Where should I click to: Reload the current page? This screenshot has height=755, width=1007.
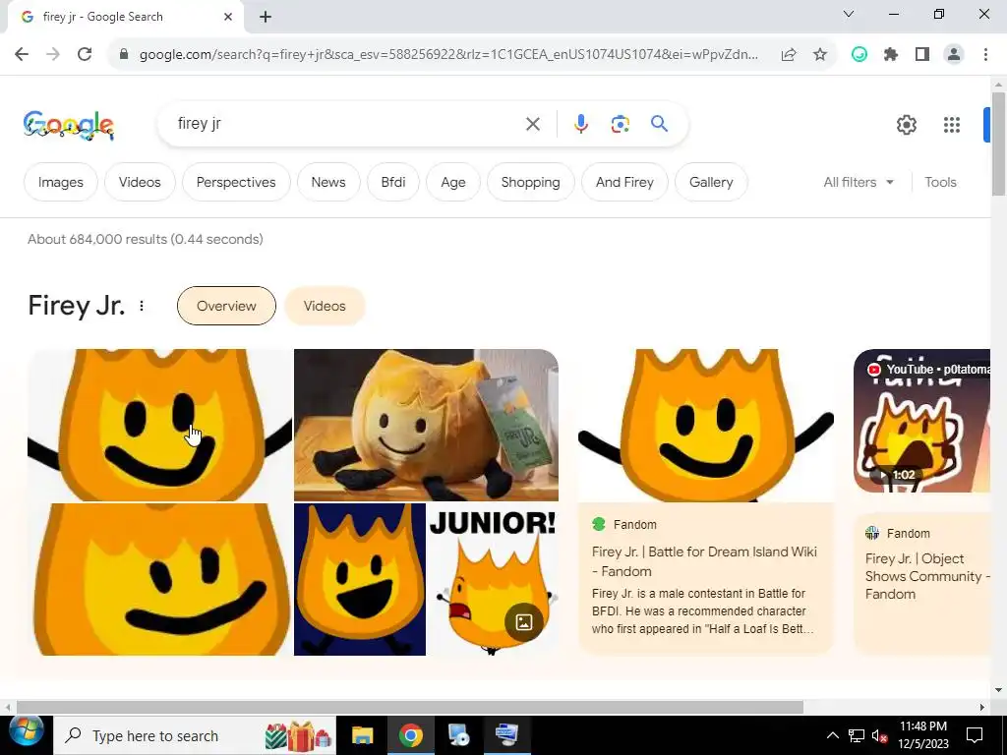click(85, 55)
